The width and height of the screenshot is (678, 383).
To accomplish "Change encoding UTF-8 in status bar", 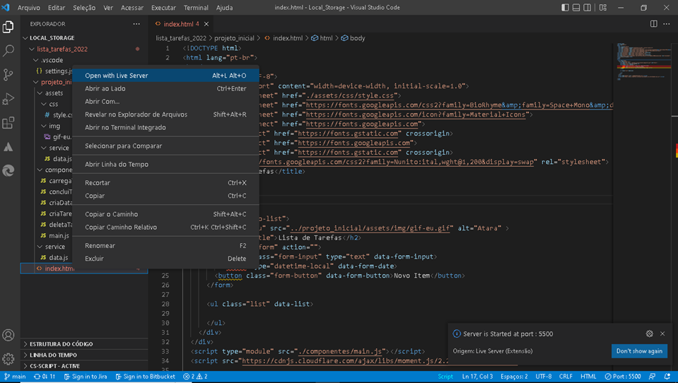I will pos(544,377).
